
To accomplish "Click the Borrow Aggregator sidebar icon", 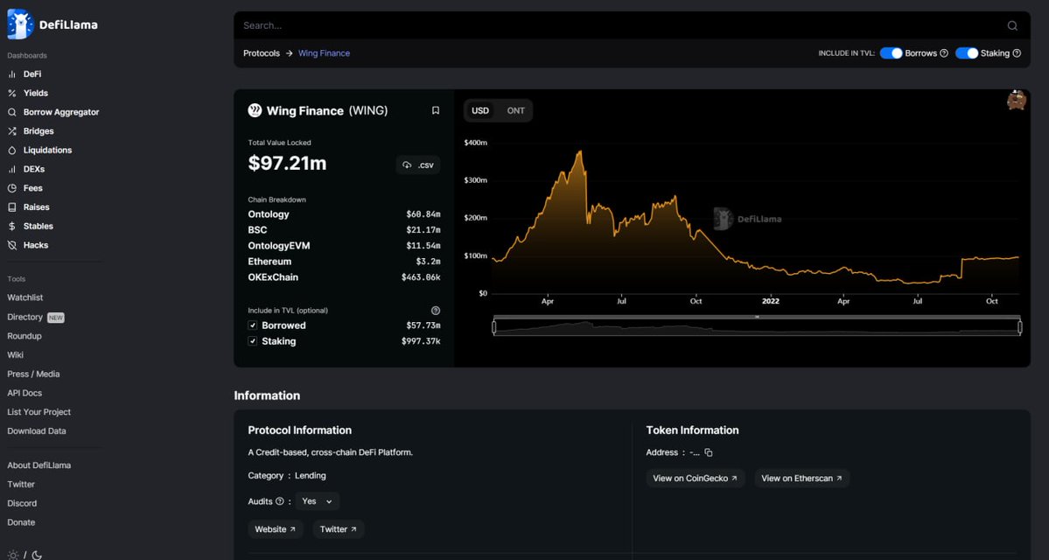I will click(x=11, y=111).
